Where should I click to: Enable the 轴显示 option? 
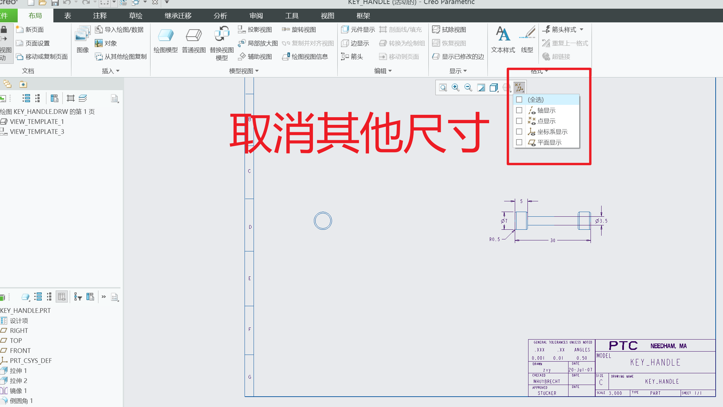[519, 110]
